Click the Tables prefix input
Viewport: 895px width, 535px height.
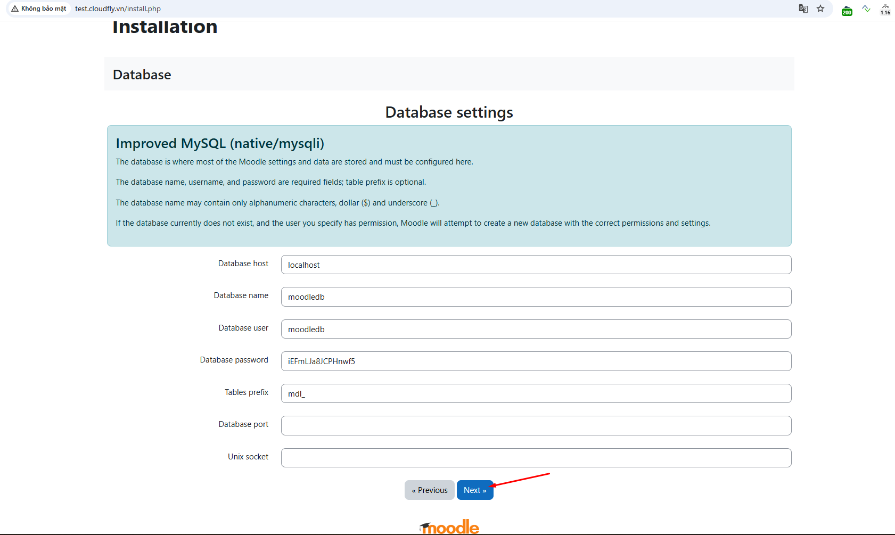[x=536, y=393]
